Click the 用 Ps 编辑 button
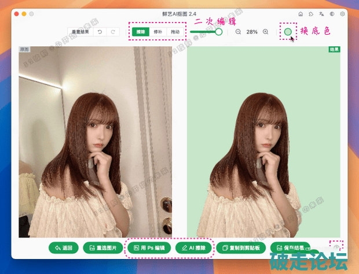Image resolution: width=359 pixels, height=274 pixels. (149, 248)
